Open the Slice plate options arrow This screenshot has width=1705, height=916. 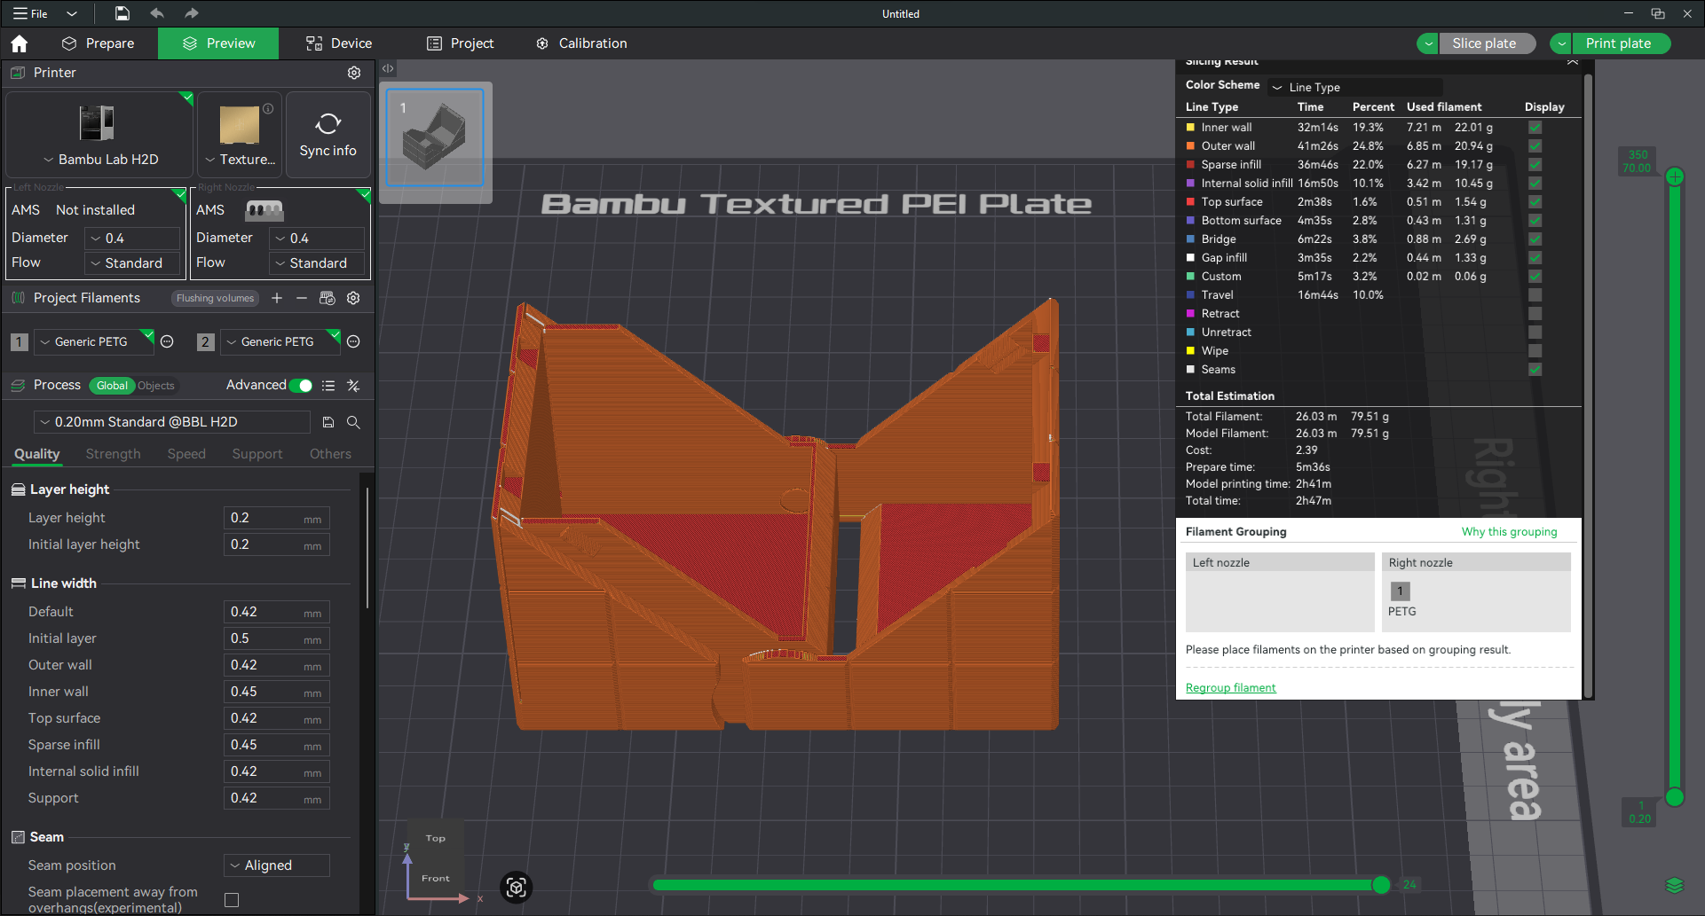[1428, 43]
